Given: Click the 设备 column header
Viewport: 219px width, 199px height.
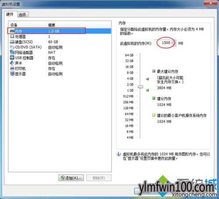Looking at the screenshot, I should (x=14, y=25).
